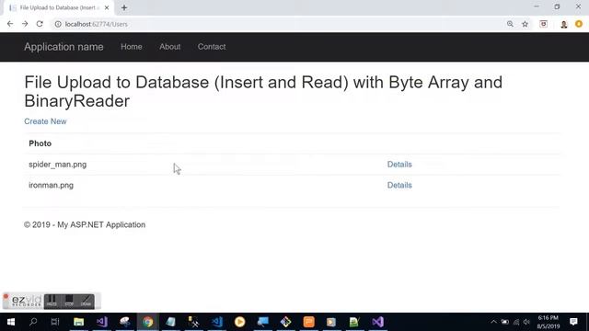
Task: Open the blue Visual Studio Code taskbar icon
Action: click(x=217, y=322)
